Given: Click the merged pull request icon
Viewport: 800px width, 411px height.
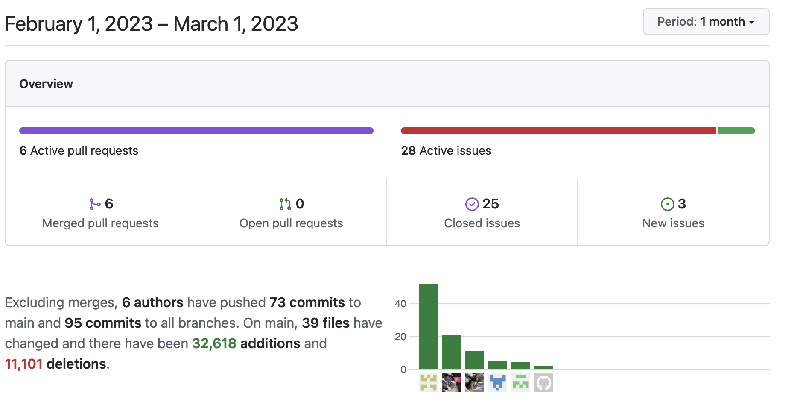Looking at the screenshot, I should tap(95, 204).
